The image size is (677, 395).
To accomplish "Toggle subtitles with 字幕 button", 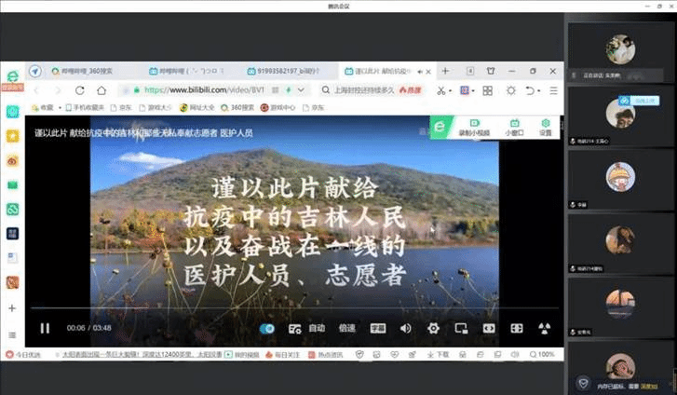I will pos(377,328).
